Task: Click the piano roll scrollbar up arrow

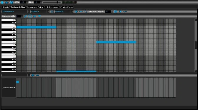Action: coord(196,20)
